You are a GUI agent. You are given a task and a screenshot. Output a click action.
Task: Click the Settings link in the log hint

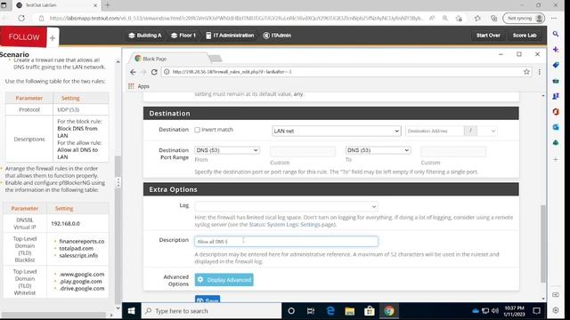pos(310,225)
